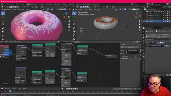This screenshot has width=171, height=96.
Task: Toggle overlays in pink donut viewport header
Action: (52, 9)
